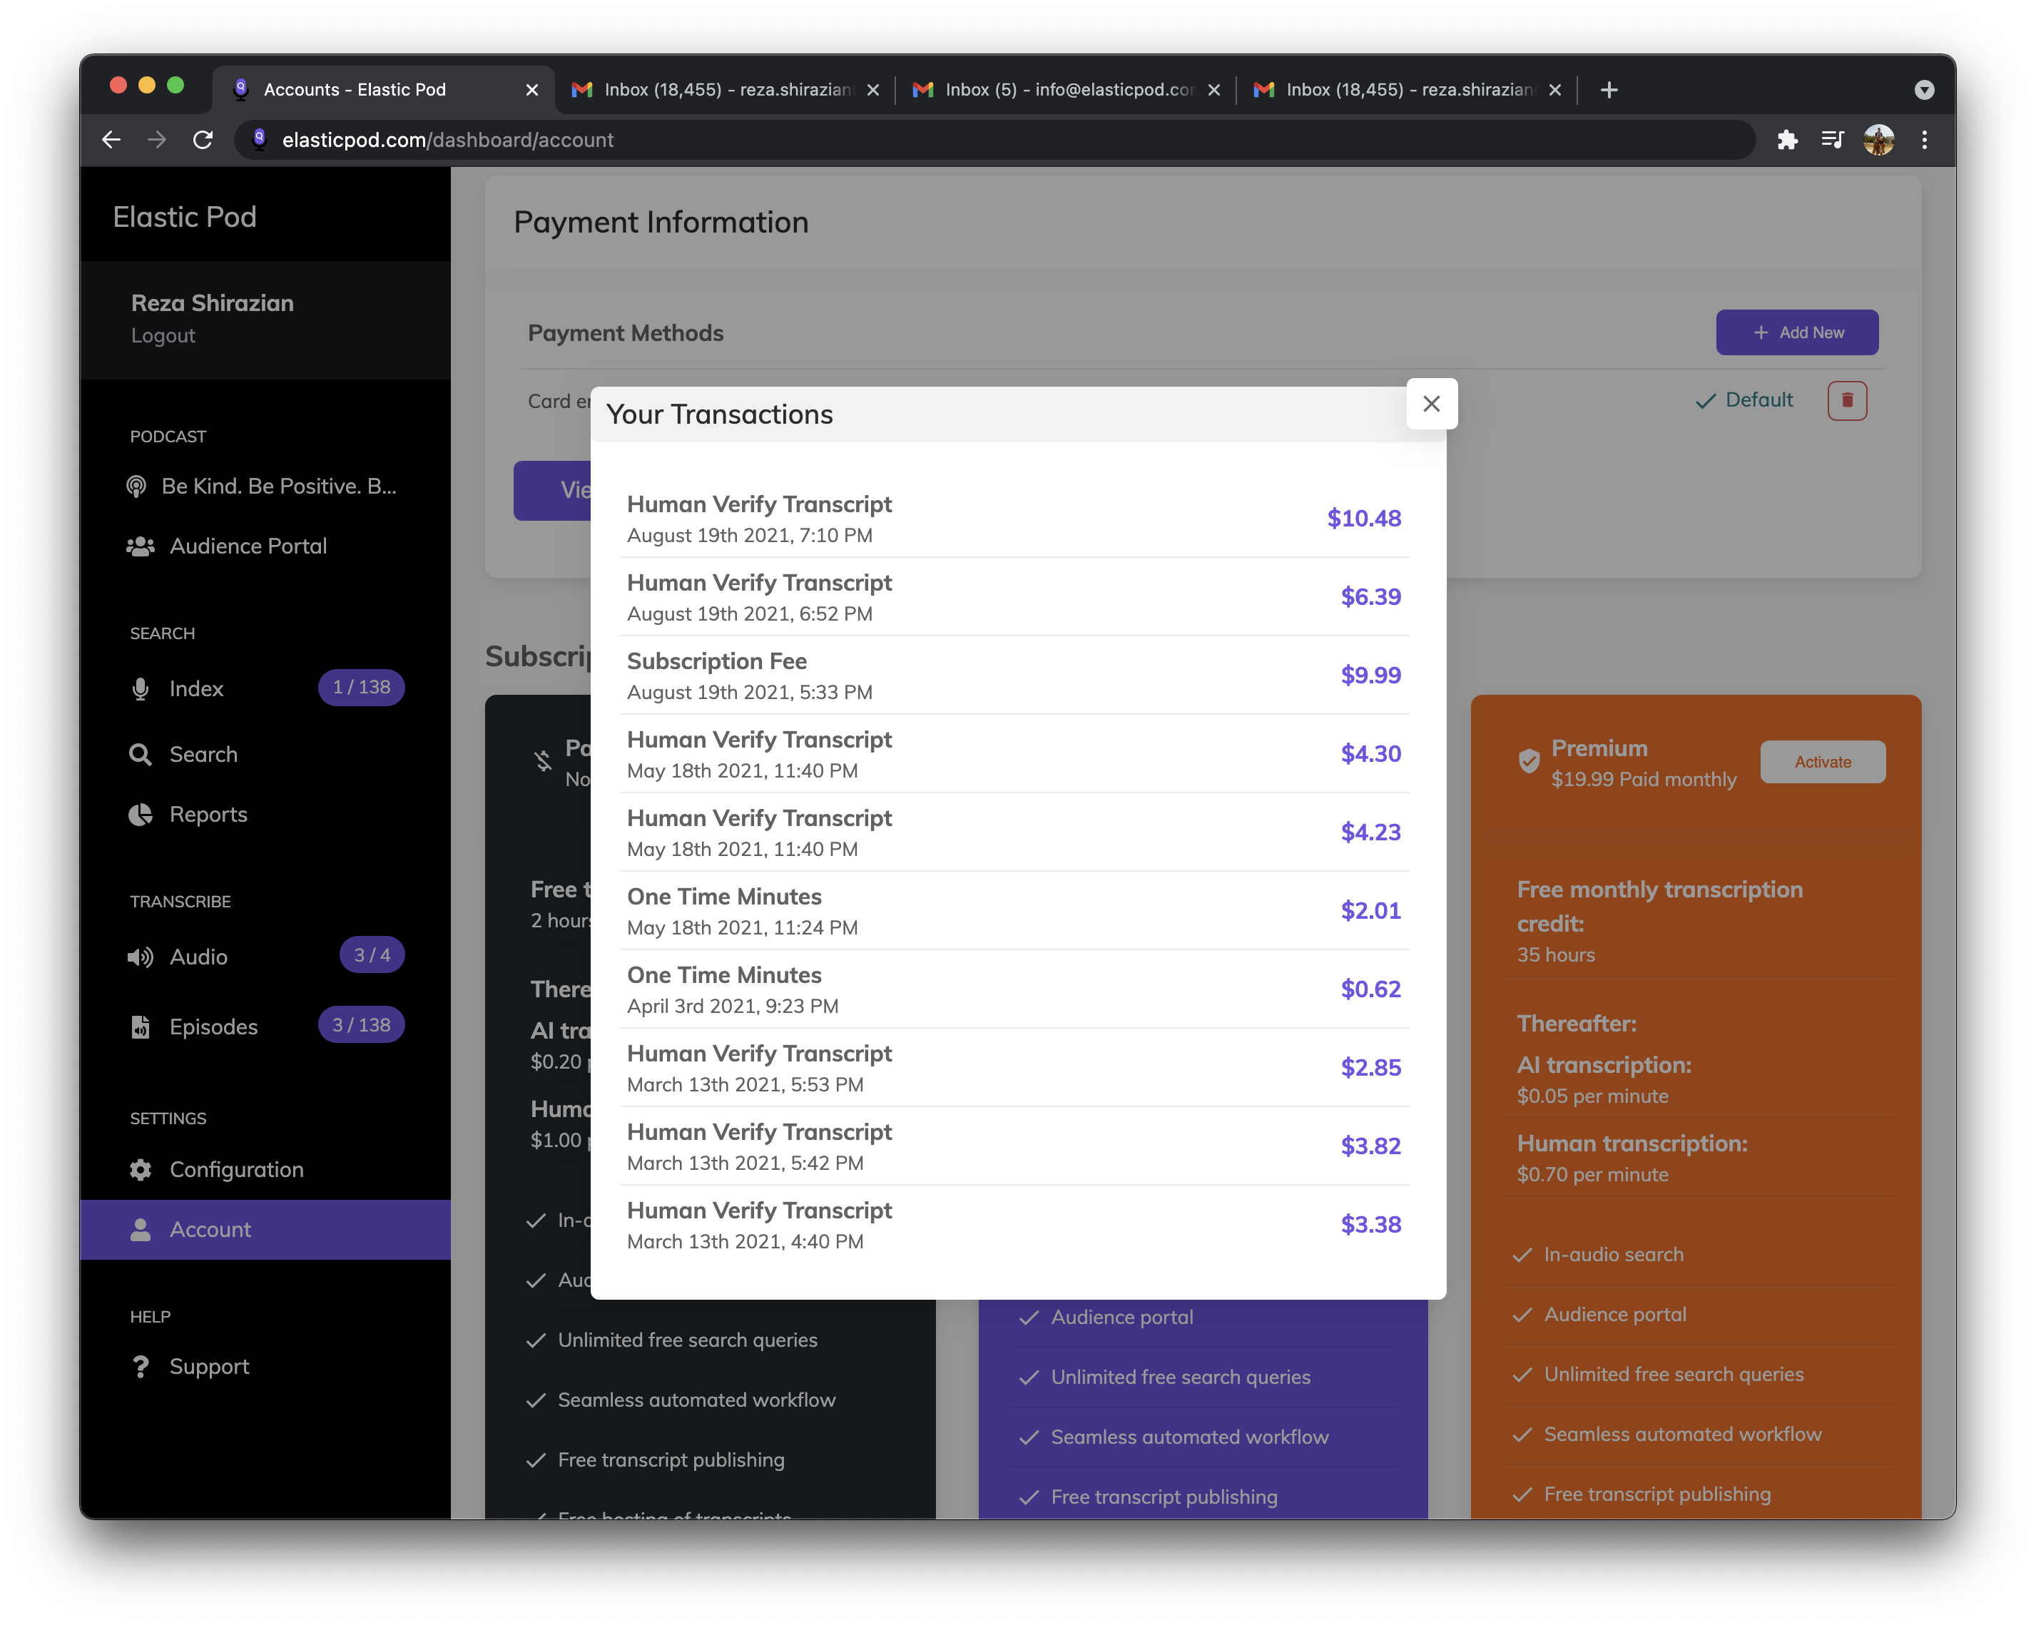Select the One Time Minutes $0.62 row
The width and height of the screenshot is (2036, 1625).
click(1014, 989)
